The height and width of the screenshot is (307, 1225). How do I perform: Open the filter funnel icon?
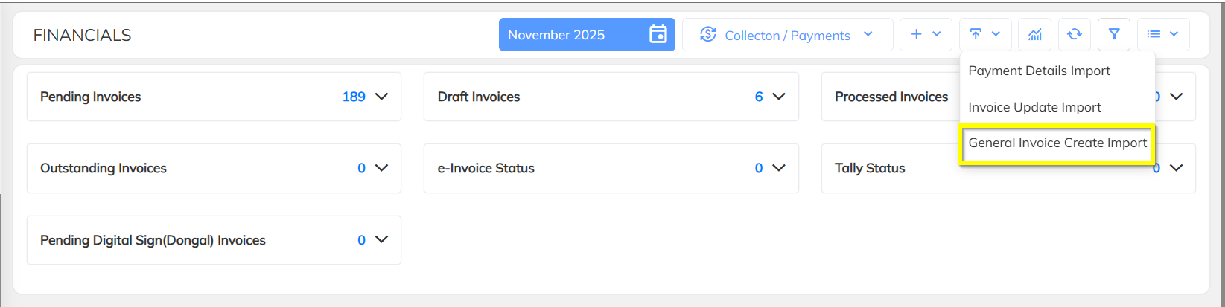1114,34
